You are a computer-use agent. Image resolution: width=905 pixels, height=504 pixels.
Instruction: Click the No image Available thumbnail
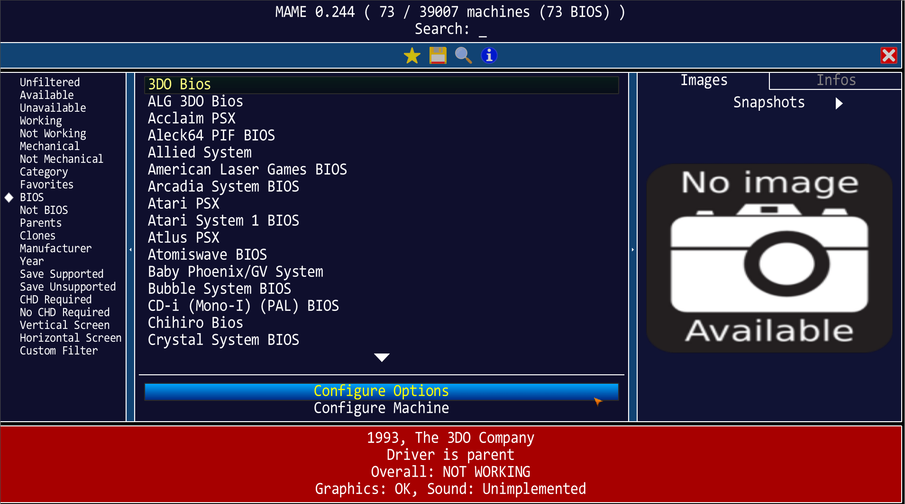pyautogui.click(x=769, y=258)
